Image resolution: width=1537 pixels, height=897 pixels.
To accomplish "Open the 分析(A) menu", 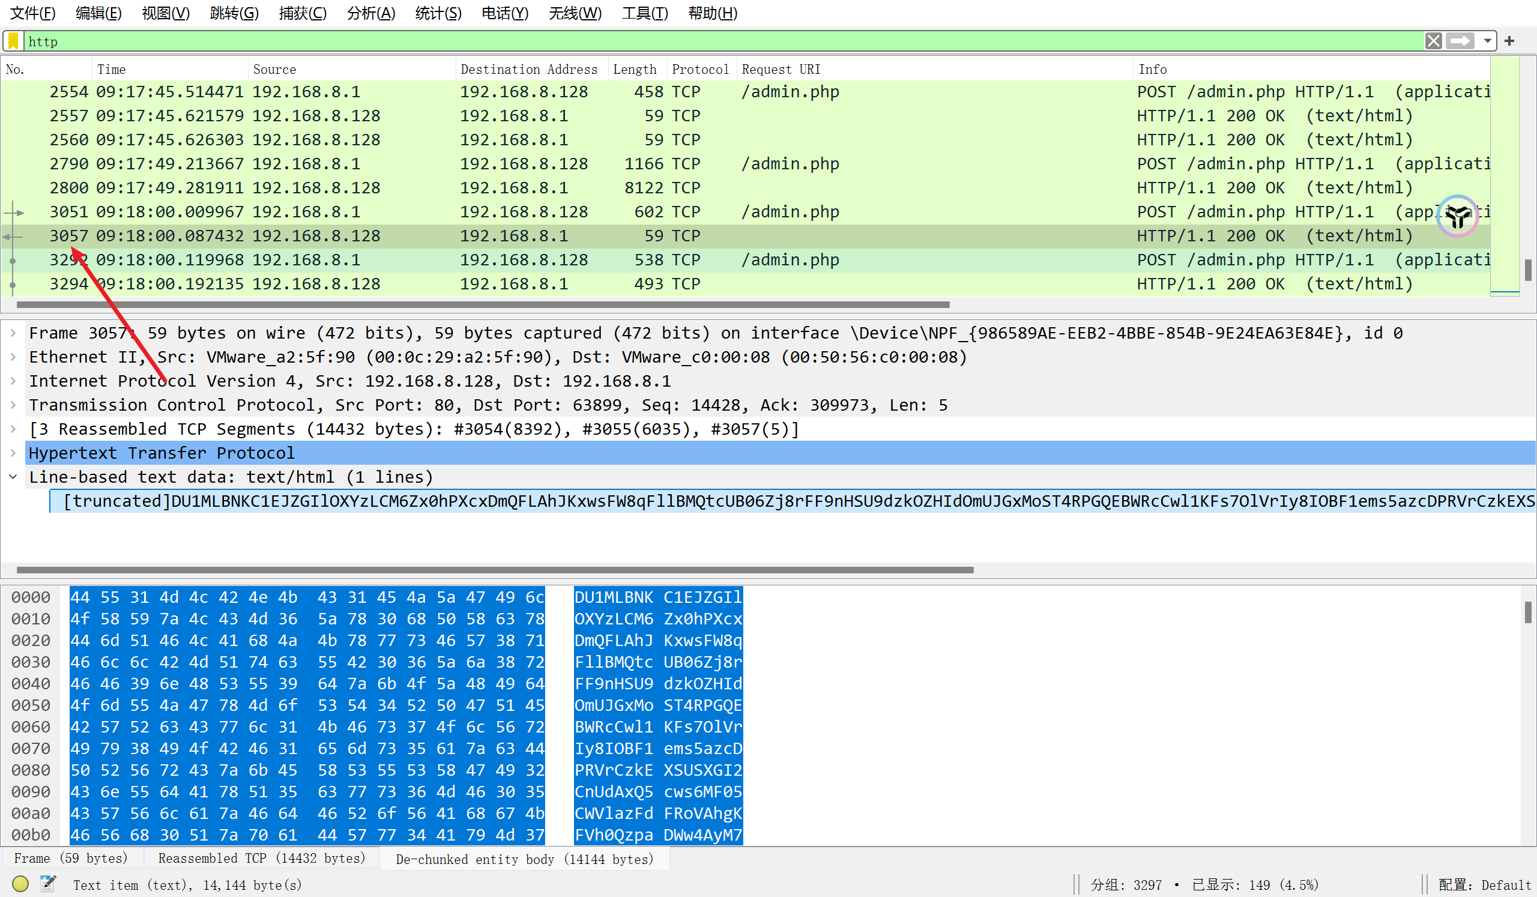I will 370,13.
